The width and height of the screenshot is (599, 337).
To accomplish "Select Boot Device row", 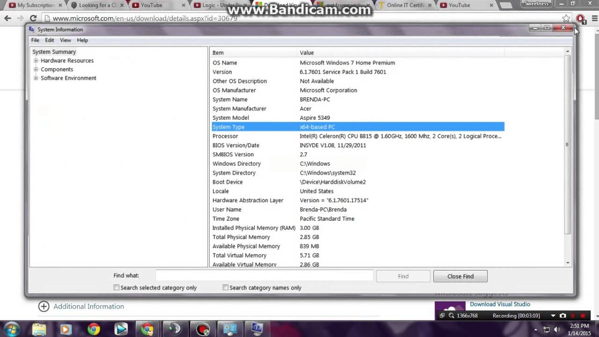I will pos(358,182).
